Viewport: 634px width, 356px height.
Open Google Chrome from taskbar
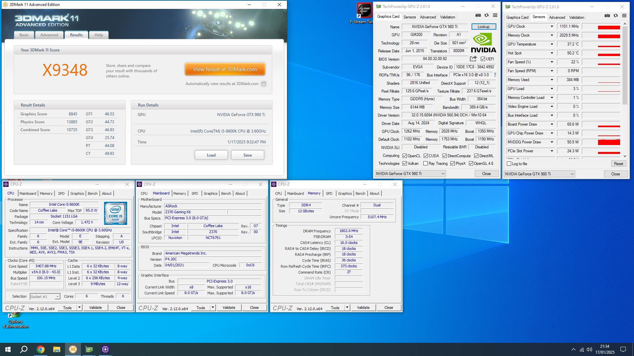click(x=40, y=349)
